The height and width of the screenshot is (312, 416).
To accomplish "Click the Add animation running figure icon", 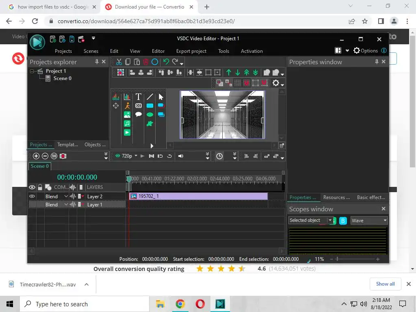I will (x=127, y=106).
